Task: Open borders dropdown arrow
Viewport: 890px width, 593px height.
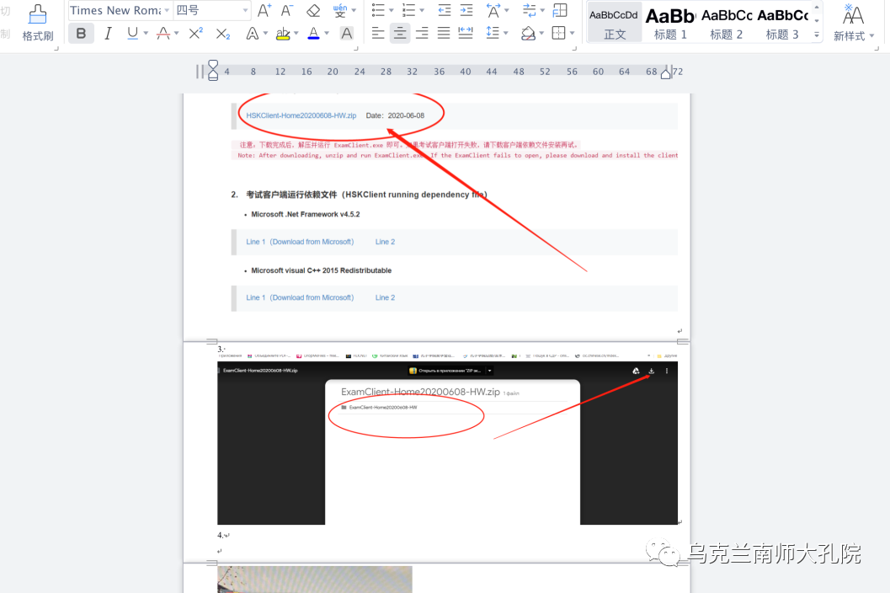Action: pyautogui.click(x=573, y=34)
